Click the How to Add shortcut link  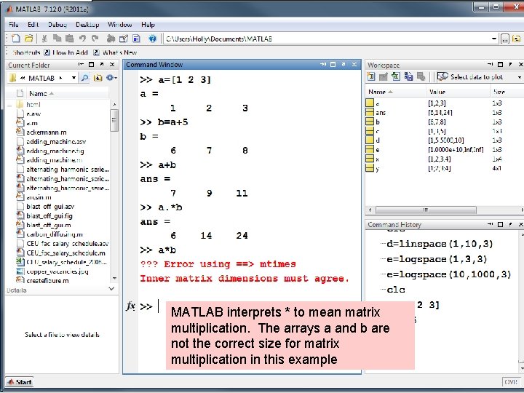point(65,52)
